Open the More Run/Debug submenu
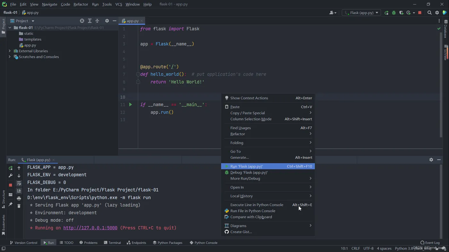Viewport: 449px width, 252px height. coord(268,178)
